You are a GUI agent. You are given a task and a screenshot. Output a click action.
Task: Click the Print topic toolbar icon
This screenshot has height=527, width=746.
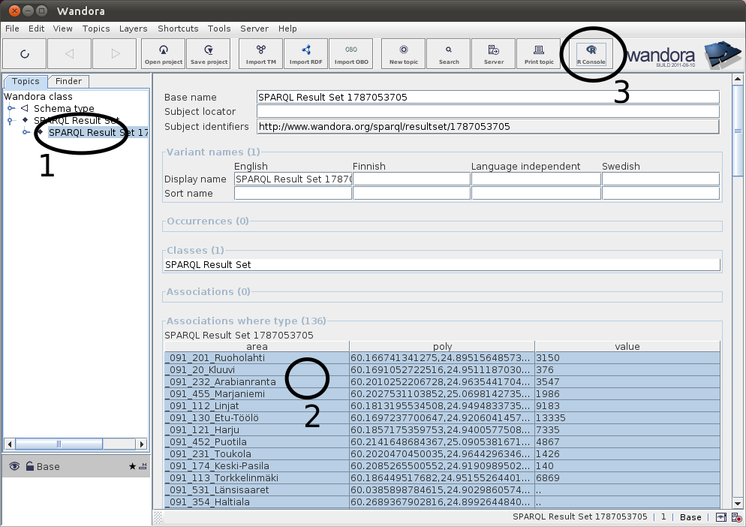coord(539,53)
